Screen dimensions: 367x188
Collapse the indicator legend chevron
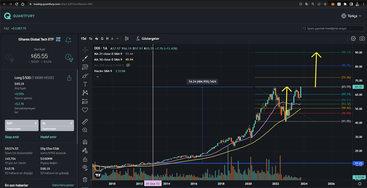click(97, 77)
